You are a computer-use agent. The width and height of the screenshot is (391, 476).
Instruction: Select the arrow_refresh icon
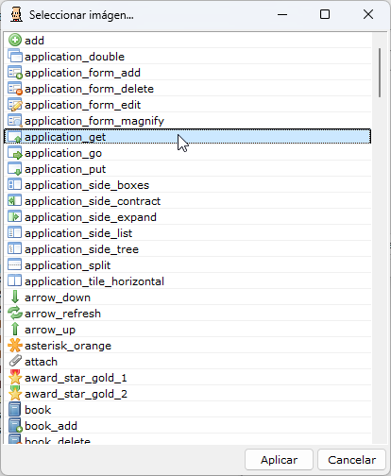(x=15, y=314)
